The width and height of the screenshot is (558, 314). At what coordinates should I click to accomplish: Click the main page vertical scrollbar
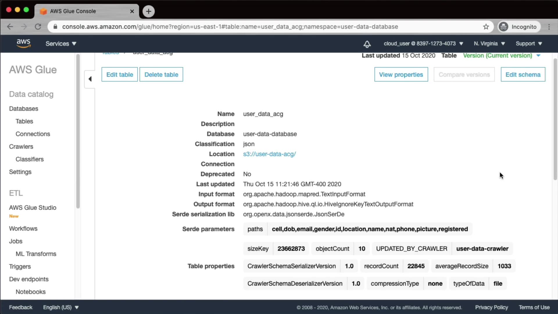pyautogui.click(x=555, y=119)
